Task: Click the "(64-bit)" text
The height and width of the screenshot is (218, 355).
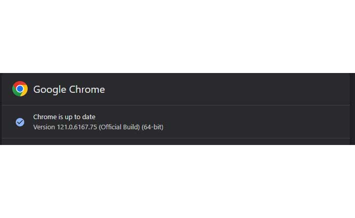Action: pos(153,127)
